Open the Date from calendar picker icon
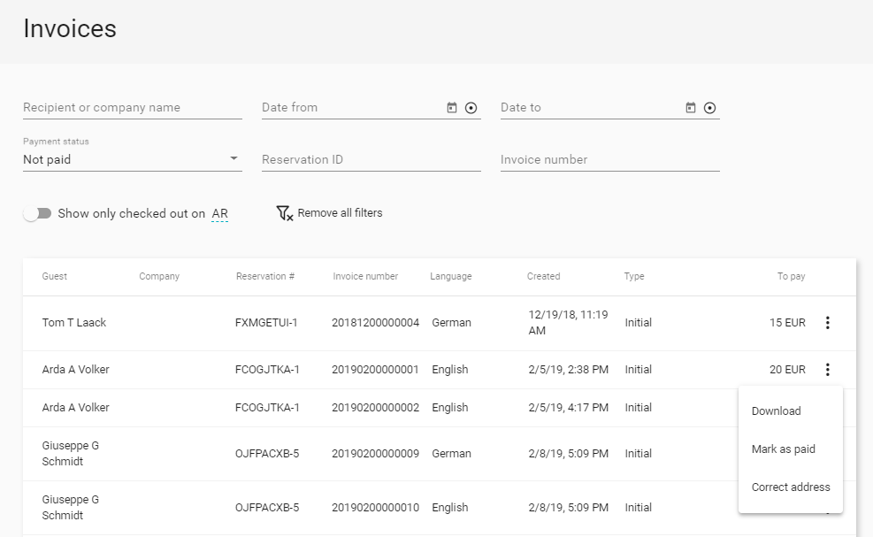The height and width of the screenshot is (537, 873). pos(451,108)
